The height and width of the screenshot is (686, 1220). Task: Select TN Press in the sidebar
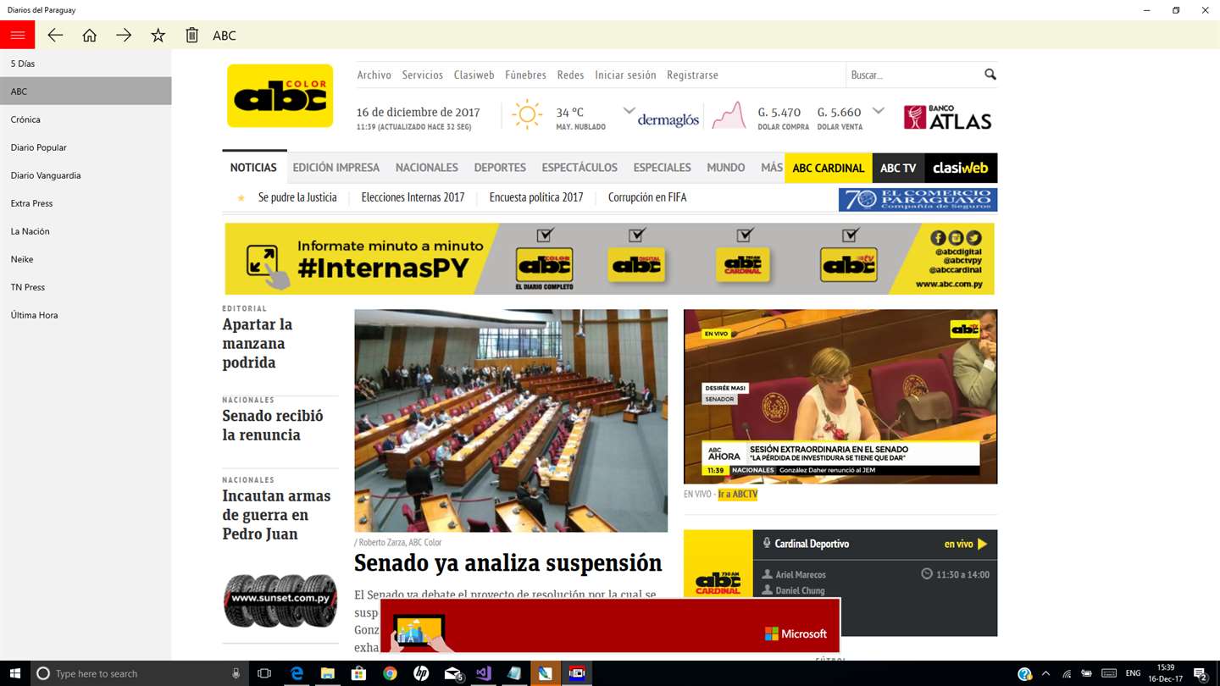[x=86, y=287]
